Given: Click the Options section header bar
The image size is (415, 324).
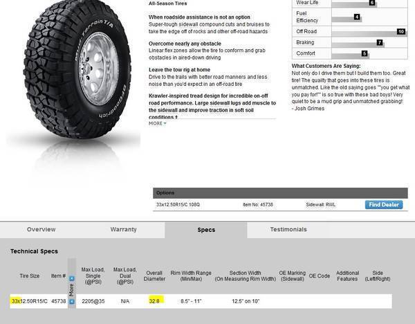Looking at the screenshot, I should click(280, 193).
